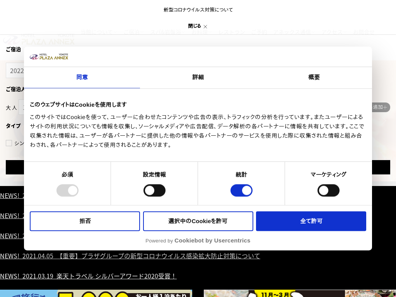Switch to the 同意 tab
The height and width of the screenshot is (297, 396).
click(82, 77)
